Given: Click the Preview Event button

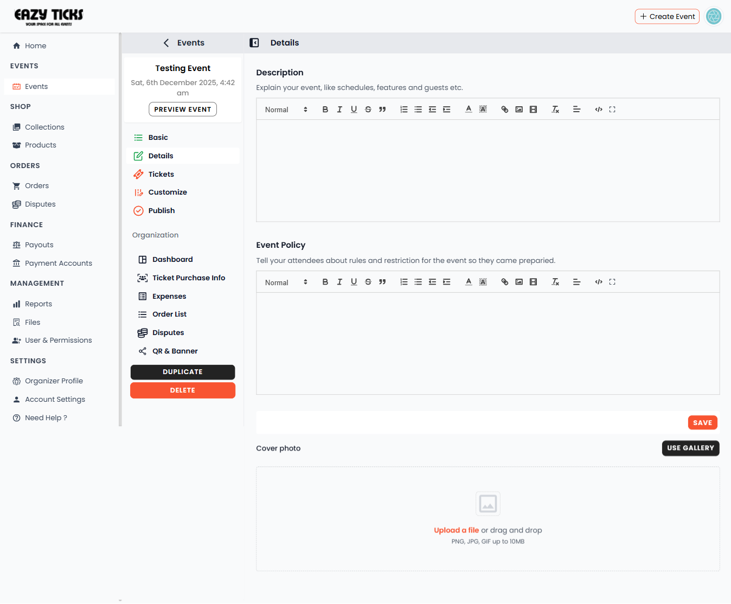Looking at the screenshot, I should click(x=183, y=110).
